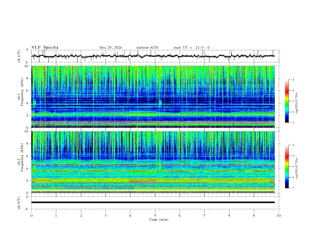Click the "start UT = 21:0 :0" text
This screenshot has width=314, height=242.
click(x=191, y=47)
